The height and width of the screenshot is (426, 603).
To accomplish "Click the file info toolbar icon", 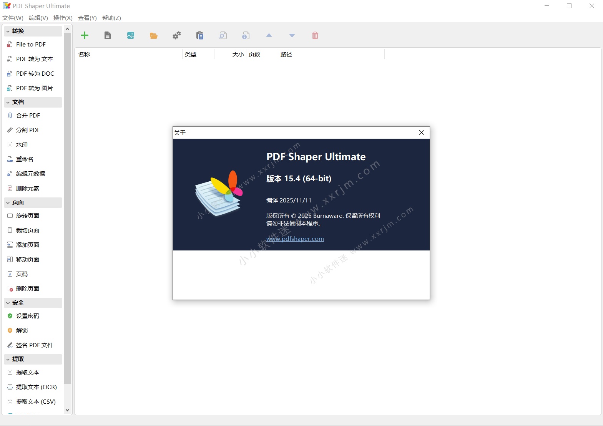I will point(246,36).
